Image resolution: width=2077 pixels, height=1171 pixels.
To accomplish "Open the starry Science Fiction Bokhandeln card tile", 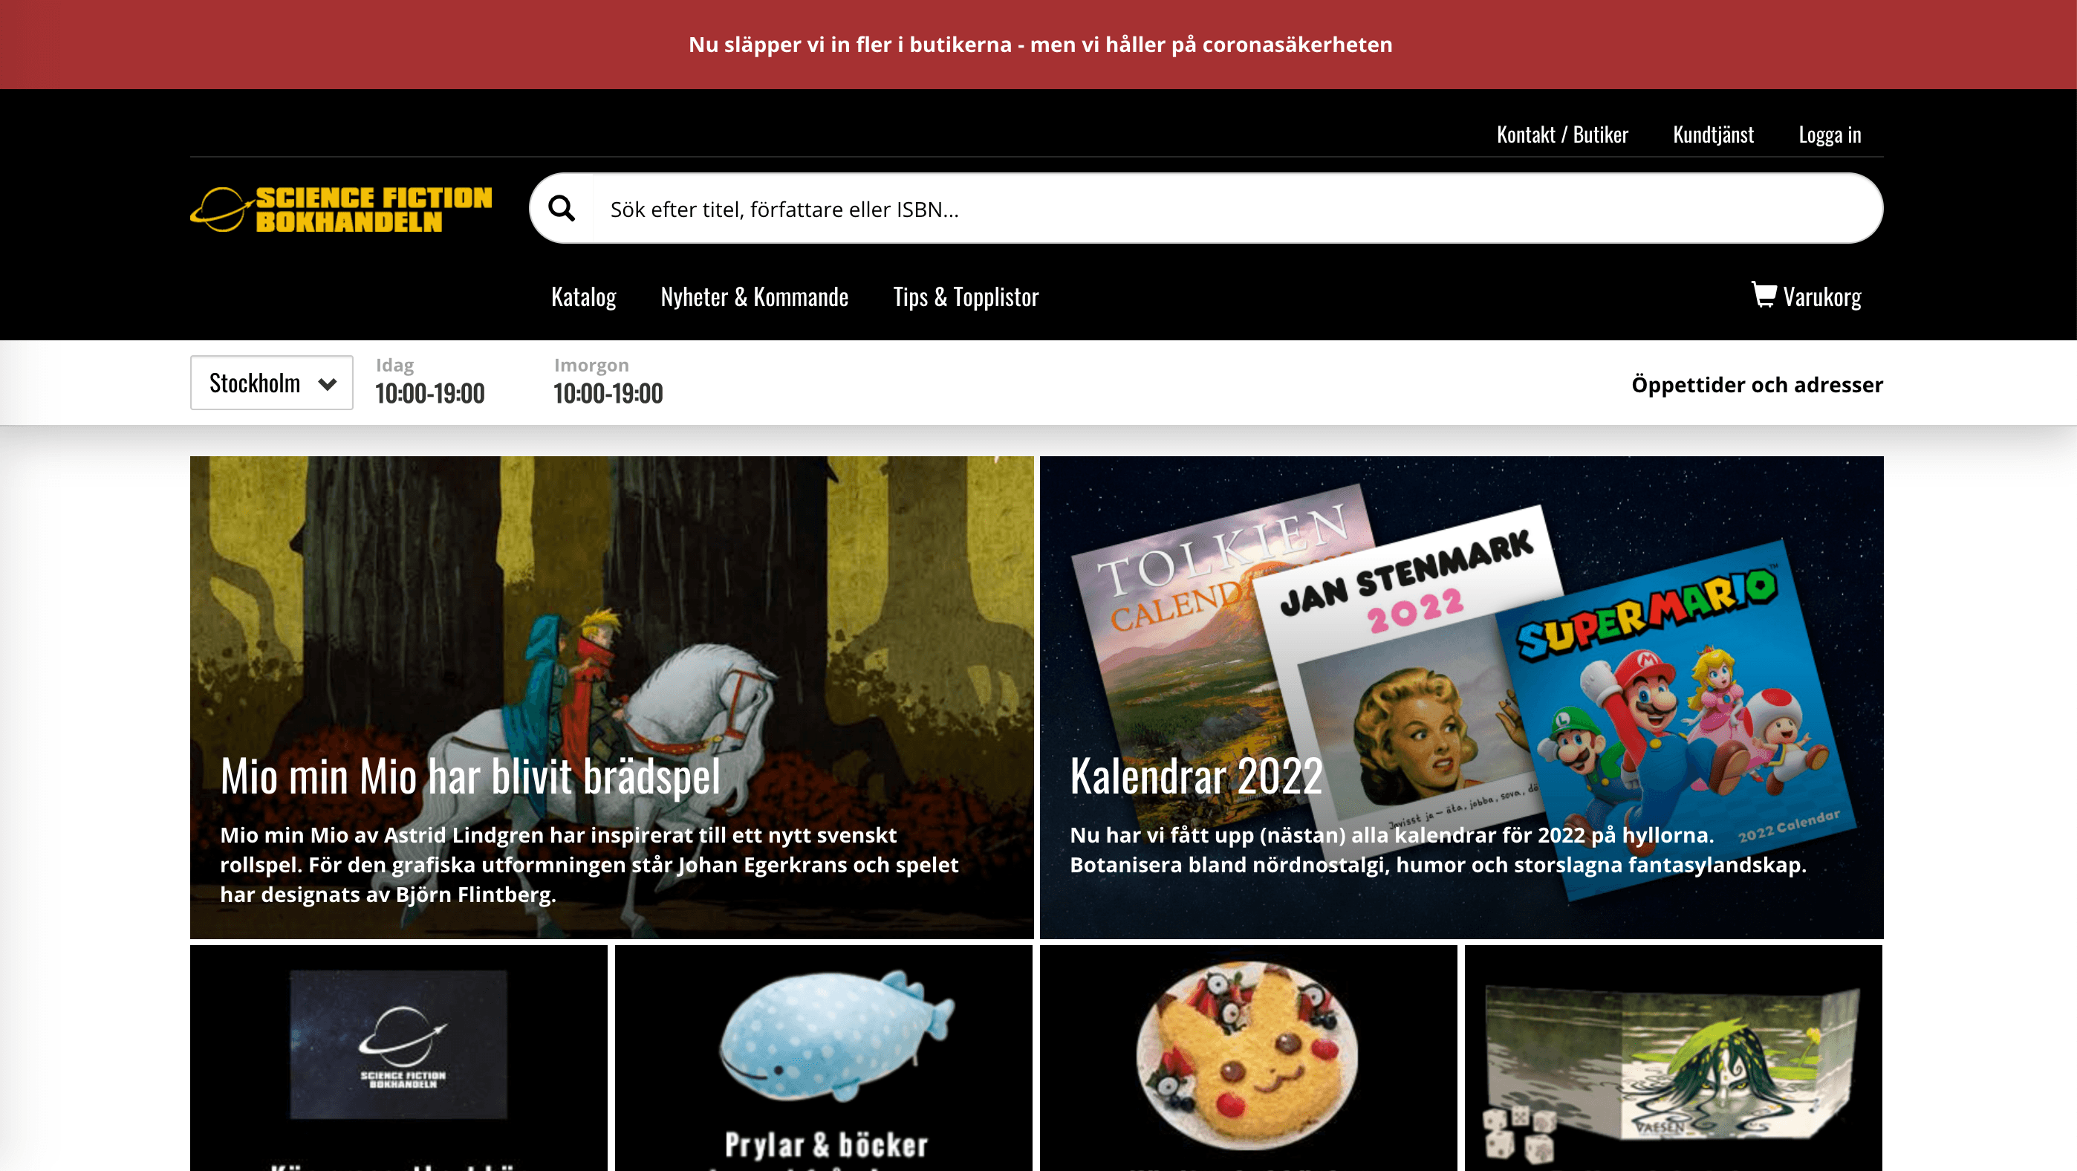I will (x=399, y=1058).
